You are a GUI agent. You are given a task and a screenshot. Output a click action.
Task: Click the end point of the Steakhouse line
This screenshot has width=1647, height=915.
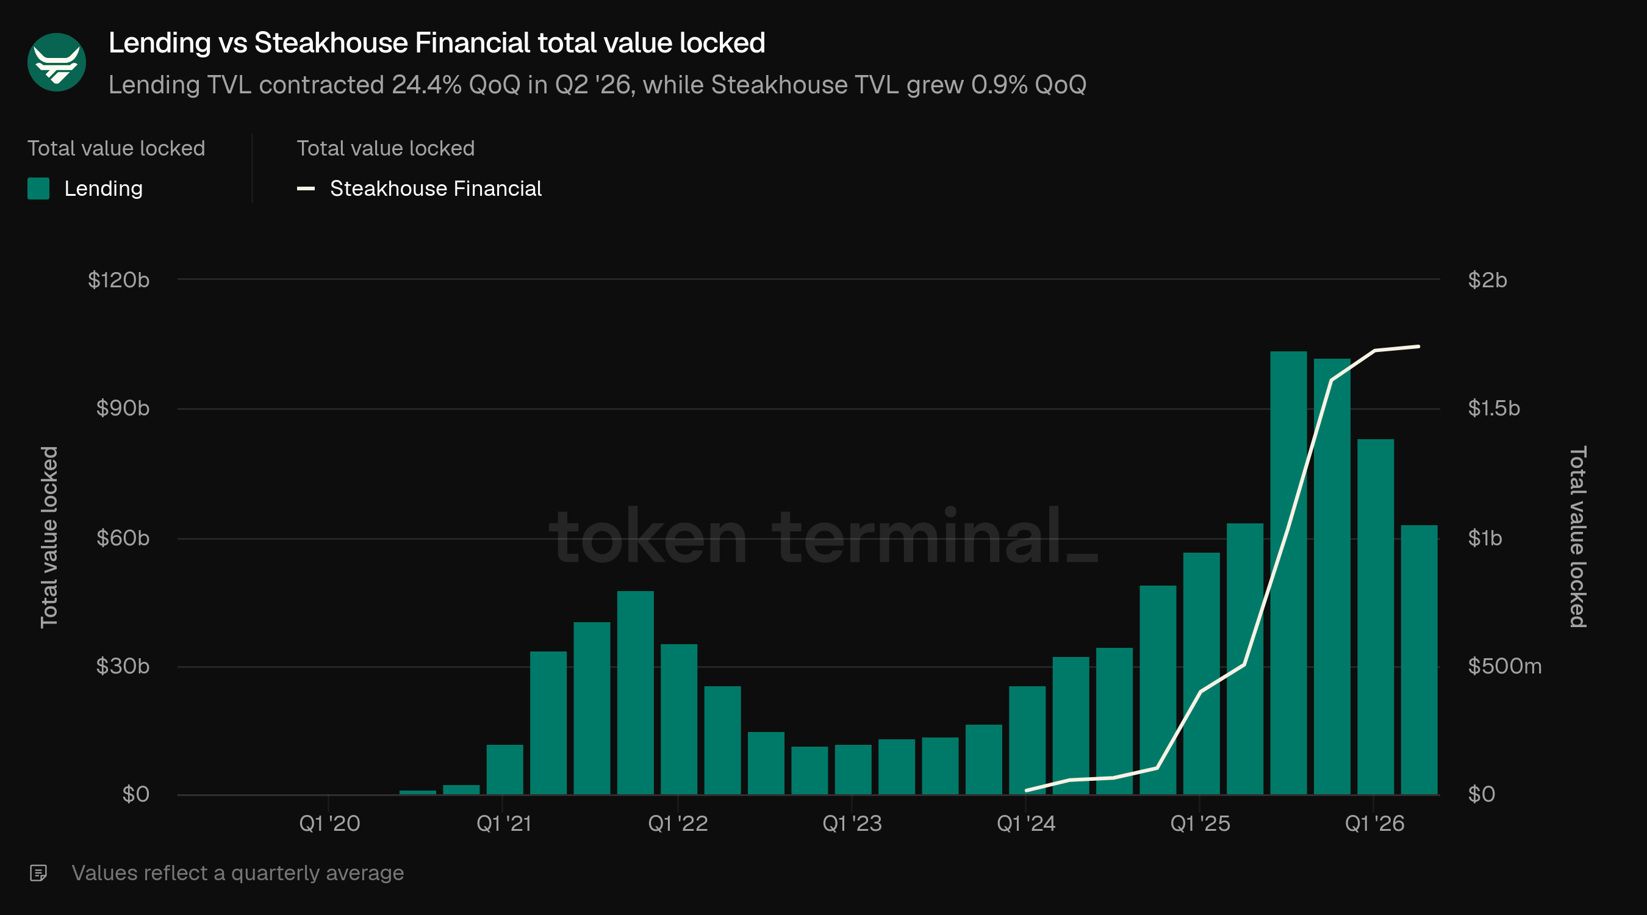click(x=1419, y=346)
